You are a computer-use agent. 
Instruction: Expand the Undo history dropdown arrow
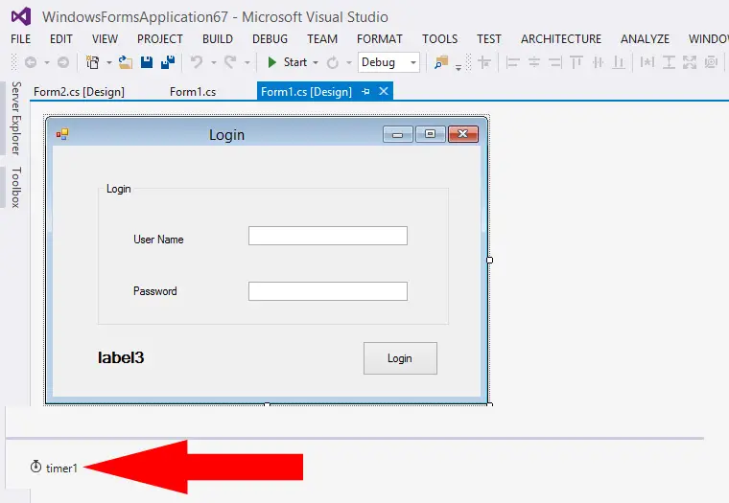(213, 62)
